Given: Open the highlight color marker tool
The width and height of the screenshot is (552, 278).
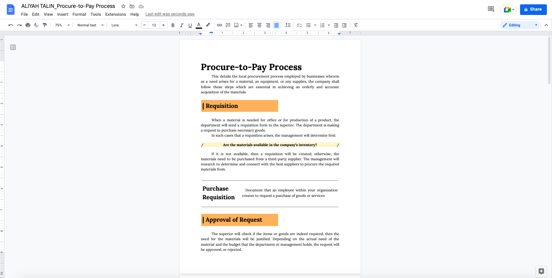Looking at the screenshot, I should [x=208, y=25].
